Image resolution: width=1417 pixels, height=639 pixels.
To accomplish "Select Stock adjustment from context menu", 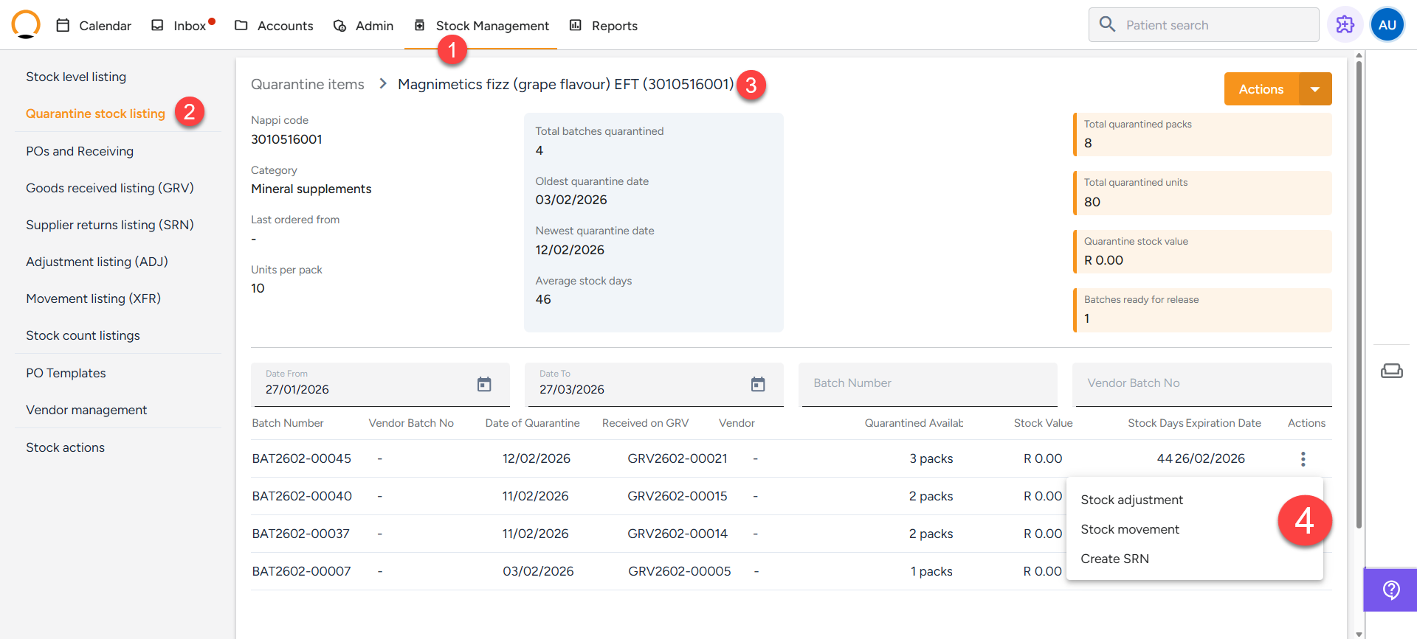I will [1131, 500].
